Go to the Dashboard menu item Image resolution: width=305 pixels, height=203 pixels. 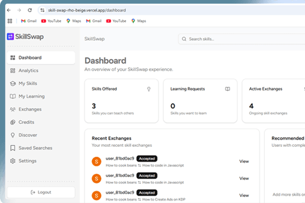coord(30,57)
